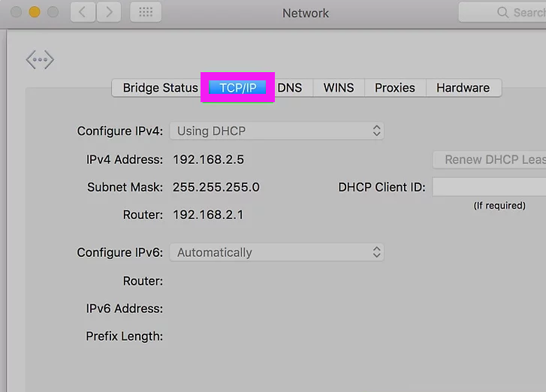The image size is (546, 392).
Task: Show all preferences via the grid icon
Action: pos(146,12)
